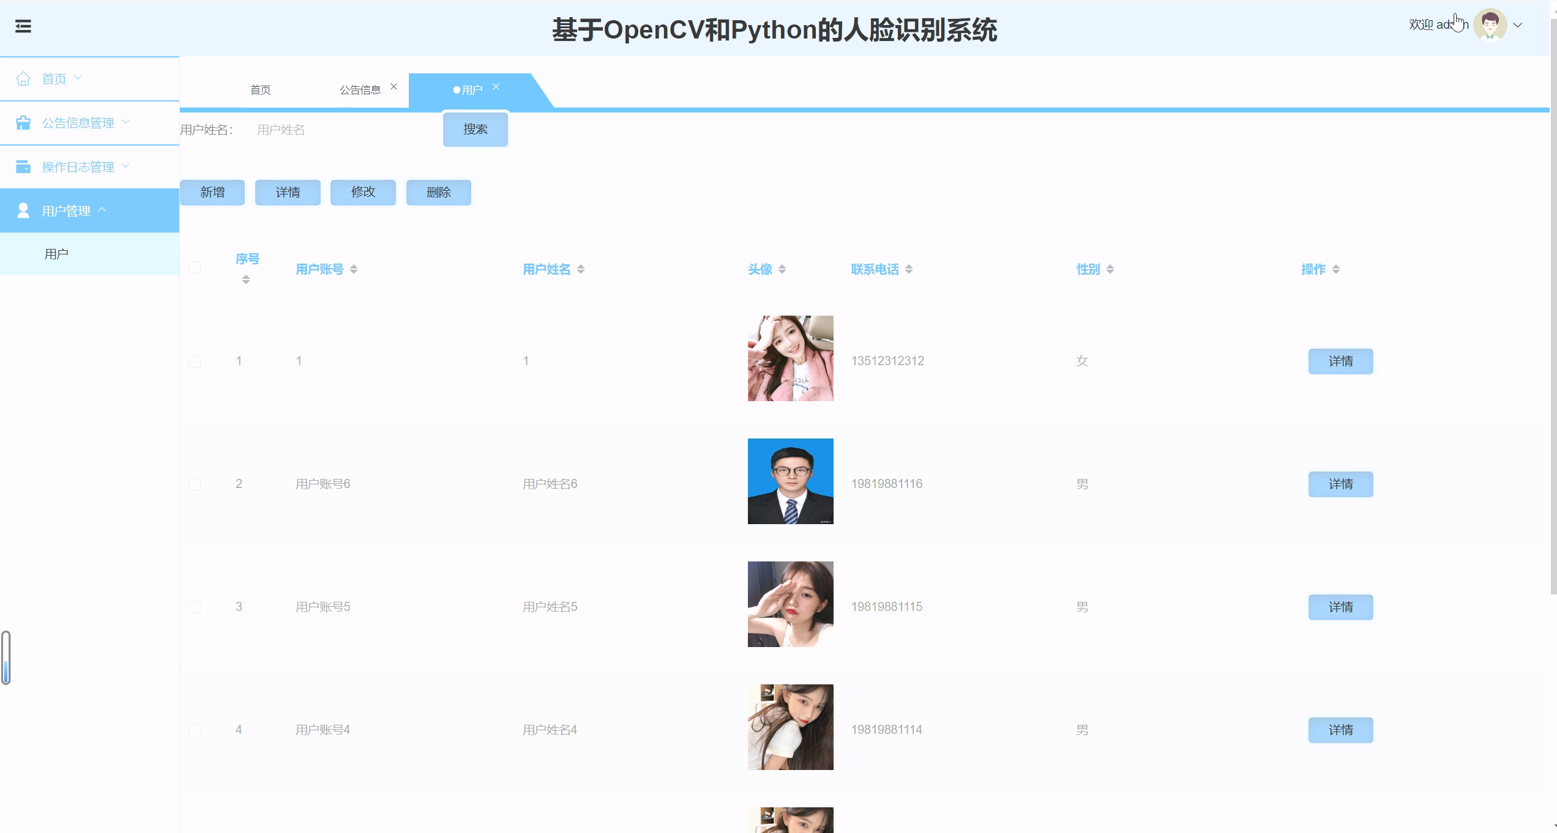Sort by 联系电话 column arrows
This screenshot has width=1557, height=833.
(x=909, y=269)
